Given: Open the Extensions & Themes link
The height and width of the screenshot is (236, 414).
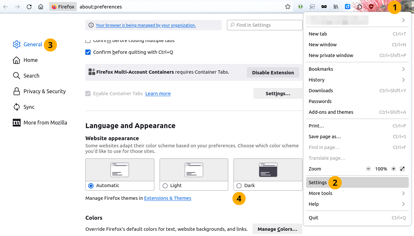Looking at the screenshot, I should 167,198.
